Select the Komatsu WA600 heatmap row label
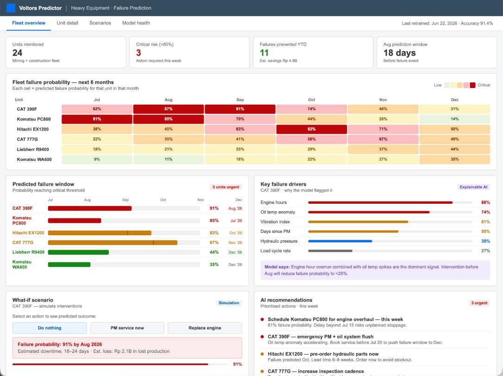This screenshot has width=503, height=376. (34, 159)
